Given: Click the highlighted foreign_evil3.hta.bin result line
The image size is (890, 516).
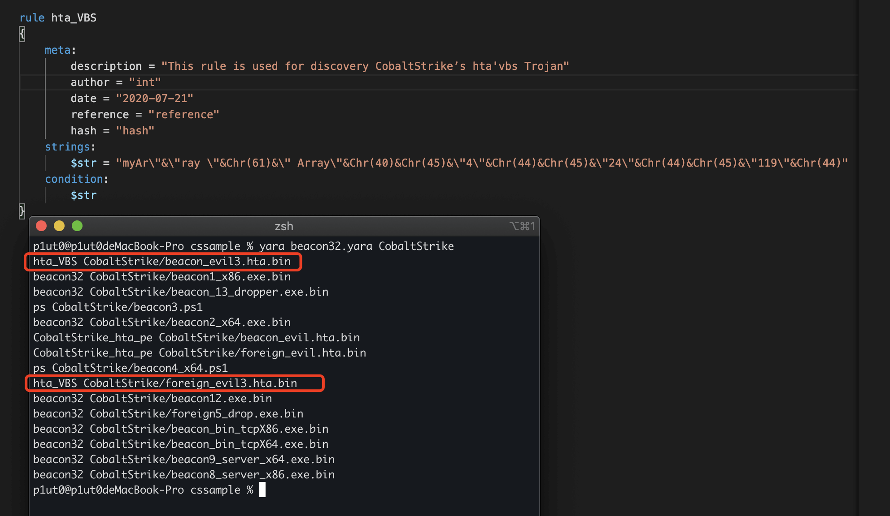Looking at the screenshot, I should point(165,383).
